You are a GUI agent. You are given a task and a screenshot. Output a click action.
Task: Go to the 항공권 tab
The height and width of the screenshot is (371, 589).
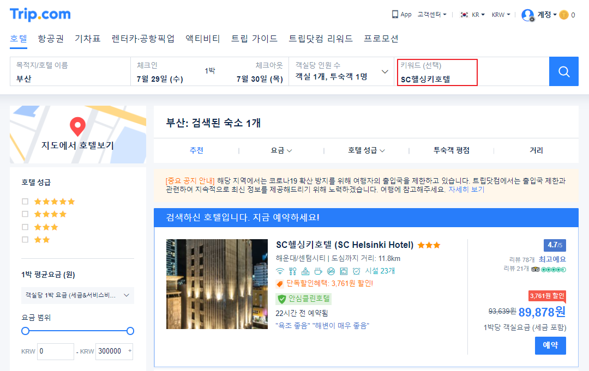pos(51,39)
